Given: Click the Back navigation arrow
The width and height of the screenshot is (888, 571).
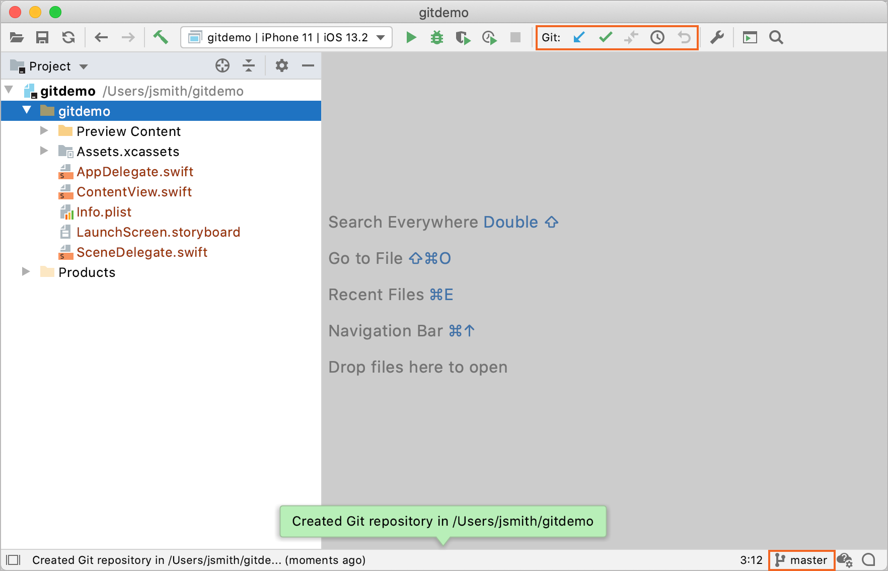Looking at the screenshot, I should (x=101, y=37).
